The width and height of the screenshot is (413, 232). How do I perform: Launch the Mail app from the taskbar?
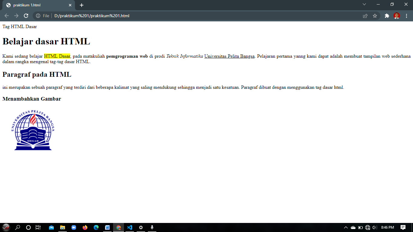point(51,227)
